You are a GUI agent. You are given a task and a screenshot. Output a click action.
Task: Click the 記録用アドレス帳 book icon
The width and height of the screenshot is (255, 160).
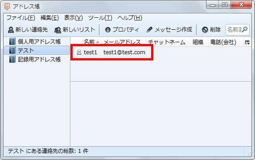(x=12, y=59)
